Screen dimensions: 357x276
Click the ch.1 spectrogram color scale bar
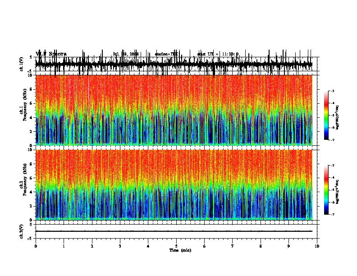(x=326, y=115)
